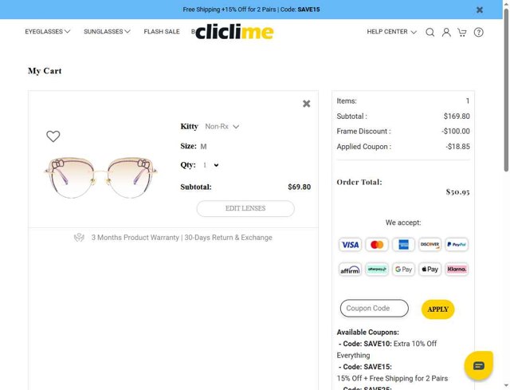
Task: Click the 3 Months Product Warranty text
Action: (135, 238)
